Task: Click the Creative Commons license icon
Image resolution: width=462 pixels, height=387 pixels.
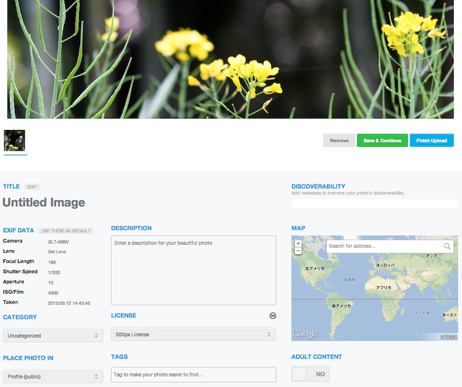Action: pyautogui.click(x=273, y=315)
